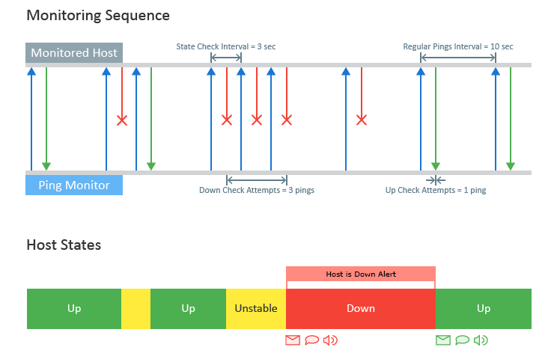
Task: Select the Host is Down Alert banner
Action: [x=361, y=274]
